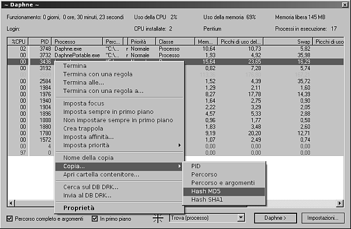Close the Daphne window
Screen dimensions: 351x229
pos(345,5)
